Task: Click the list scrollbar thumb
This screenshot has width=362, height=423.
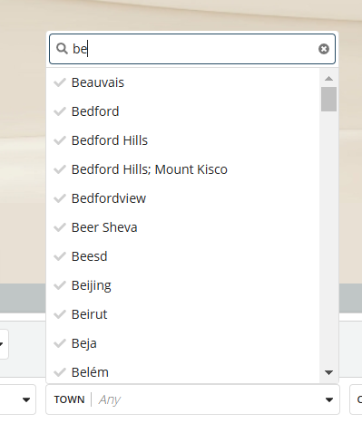Action: click(x=328, y=99)
